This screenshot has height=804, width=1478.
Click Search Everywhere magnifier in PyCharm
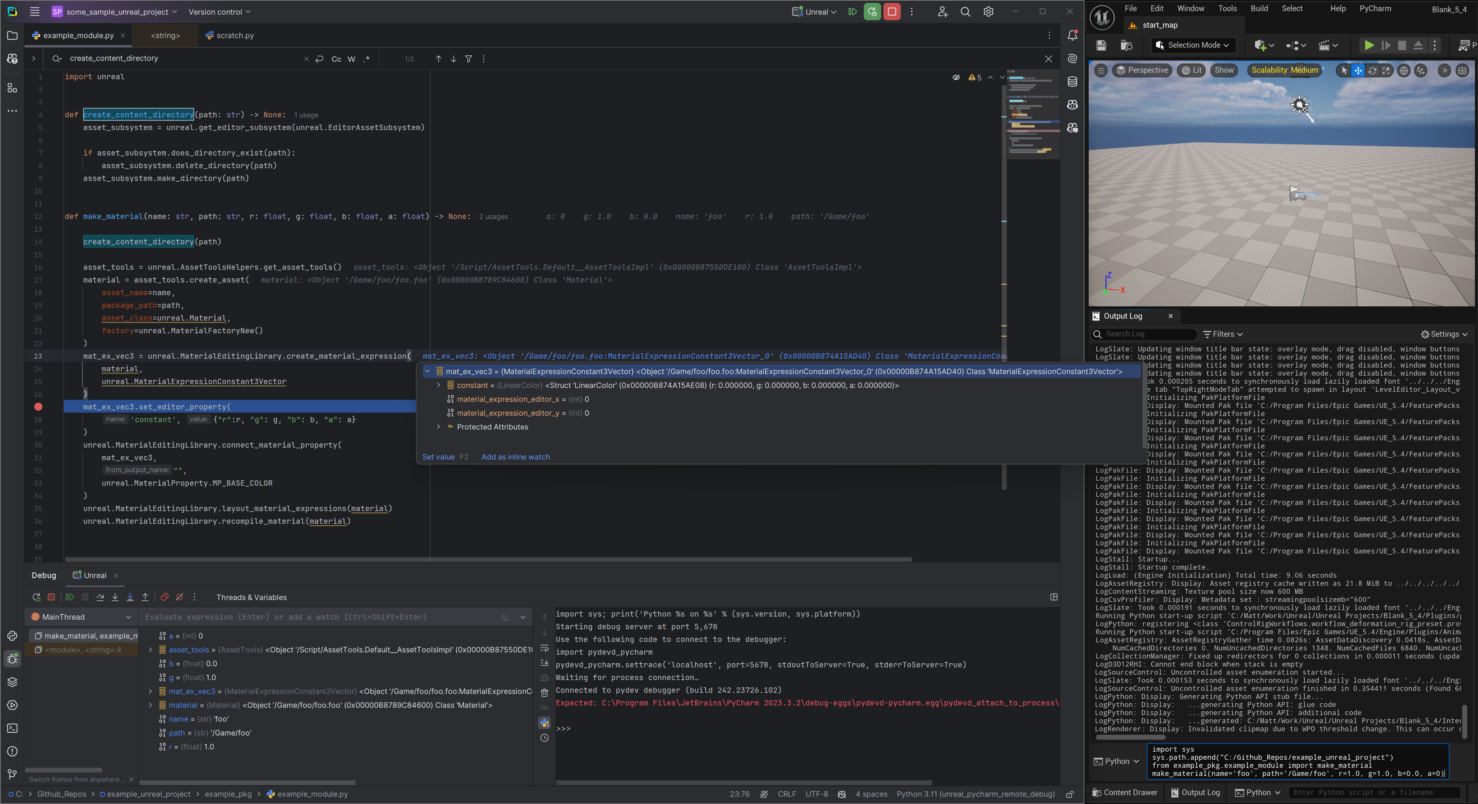pos(966,12)
